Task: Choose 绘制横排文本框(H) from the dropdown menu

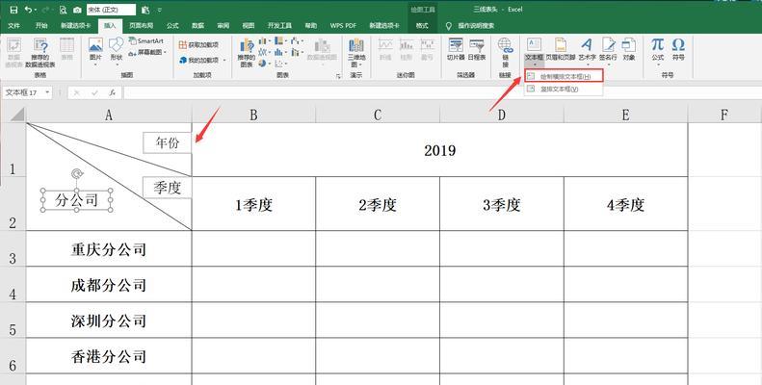Action: click(x=564, y=76)
